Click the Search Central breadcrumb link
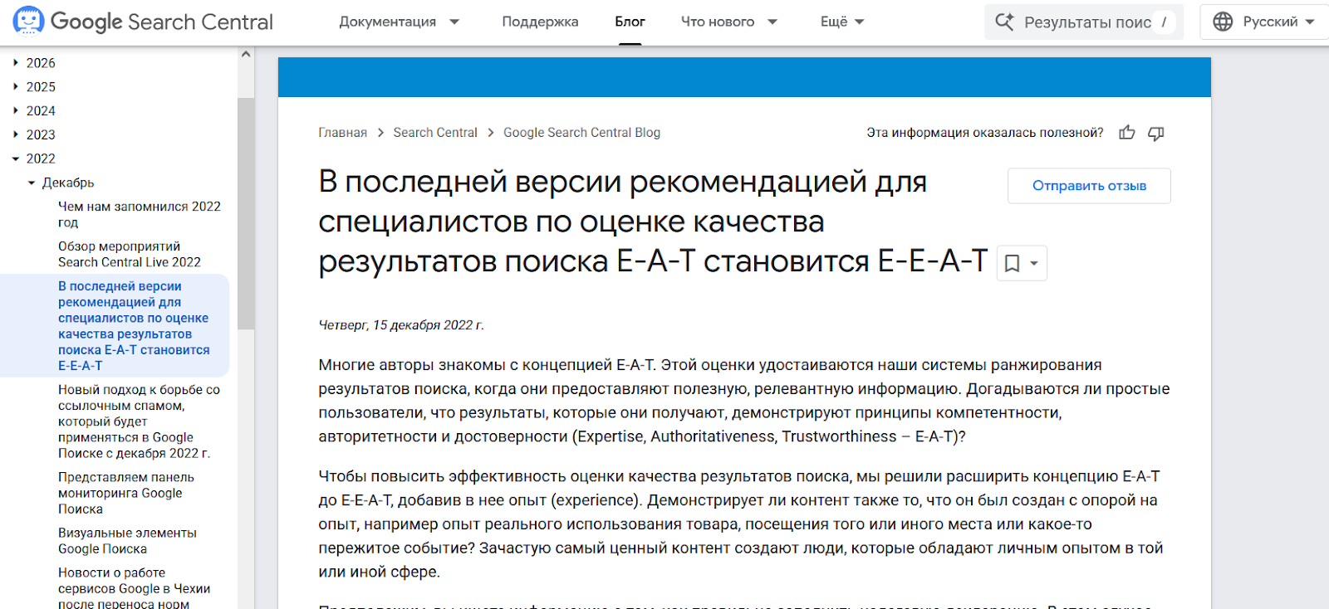The image size is (1329, 609). [435, 133]
